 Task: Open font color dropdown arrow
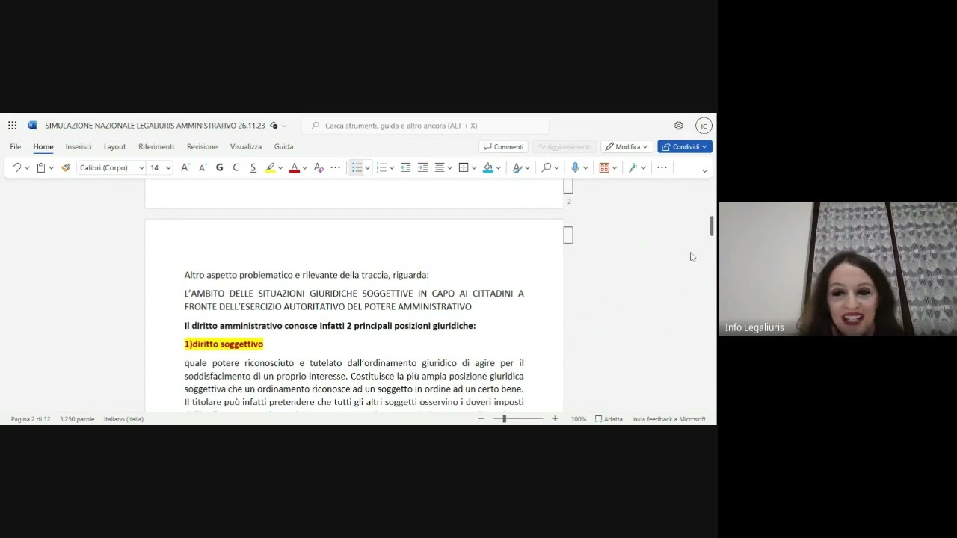click(x=304, y=167)
